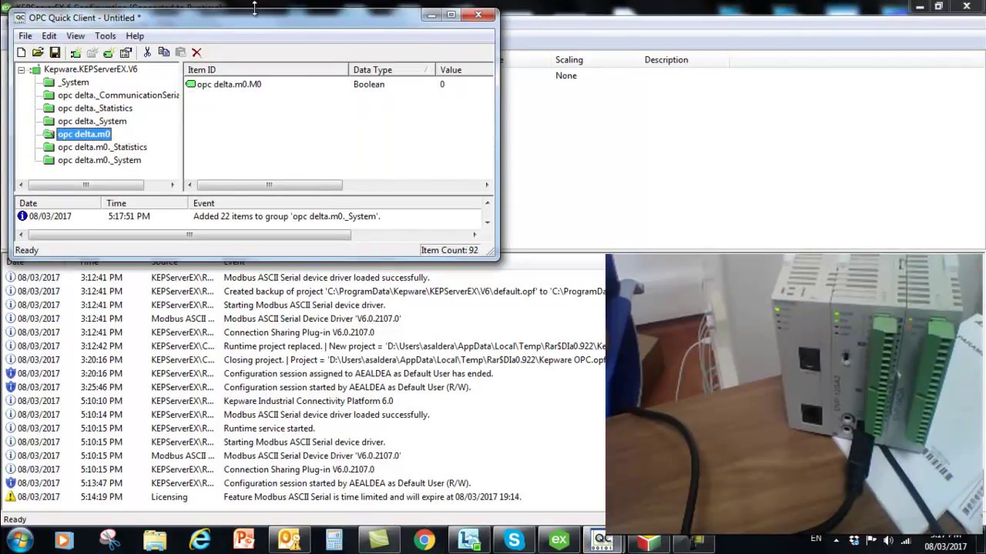
Task: Open the View menu
Action: tap(75, 36)
